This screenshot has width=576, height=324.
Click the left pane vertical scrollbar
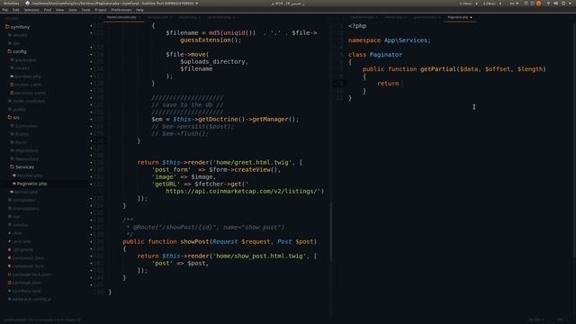point(330,231)
